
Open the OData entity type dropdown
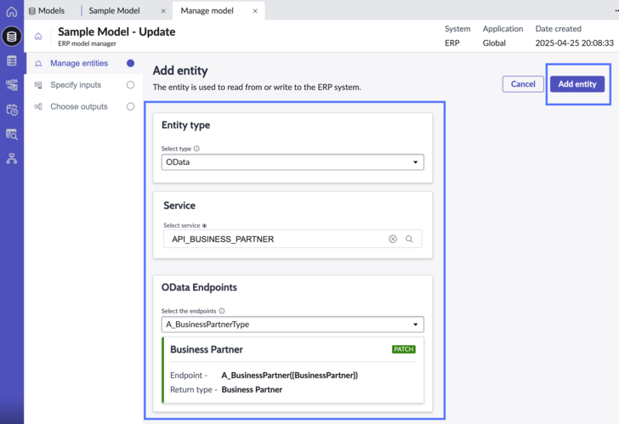point(292,162)
